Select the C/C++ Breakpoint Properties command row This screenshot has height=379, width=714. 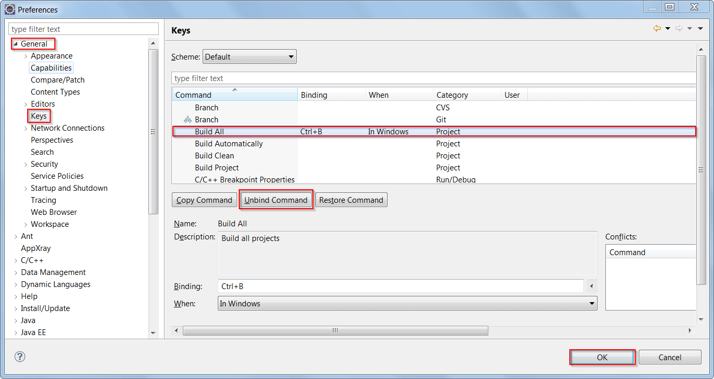pos(434,179)
